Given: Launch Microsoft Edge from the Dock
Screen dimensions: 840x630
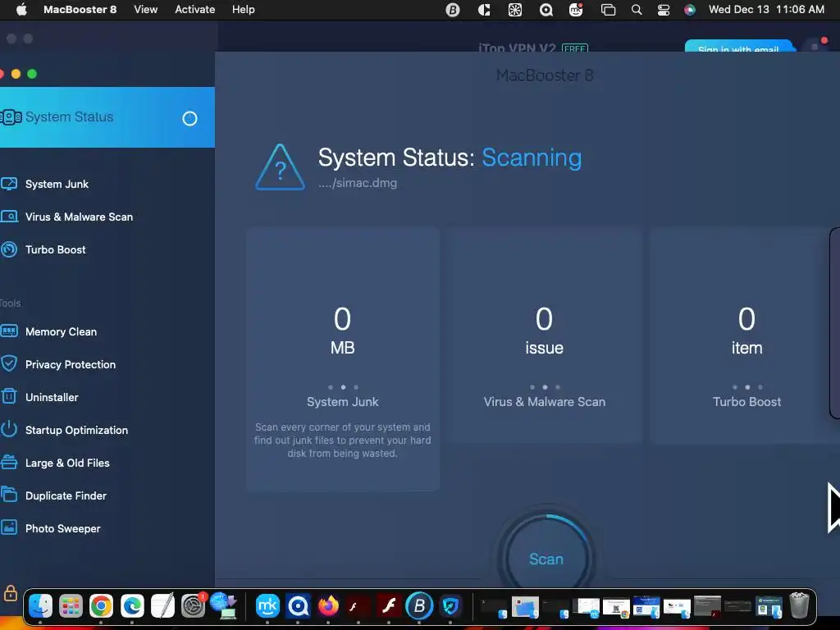Looking at the screenshot, I should click(x=132, y=606).
